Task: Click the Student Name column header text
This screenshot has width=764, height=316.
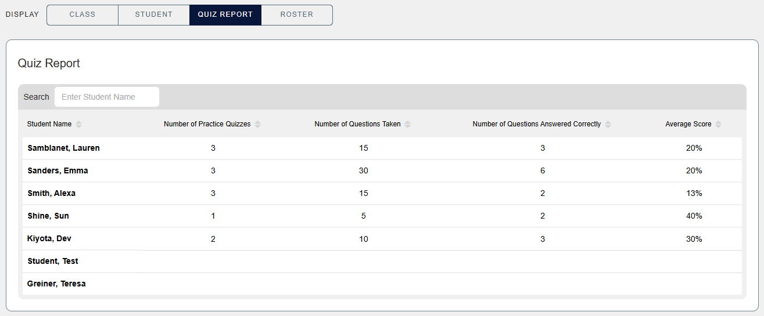Action: [49, 124]
